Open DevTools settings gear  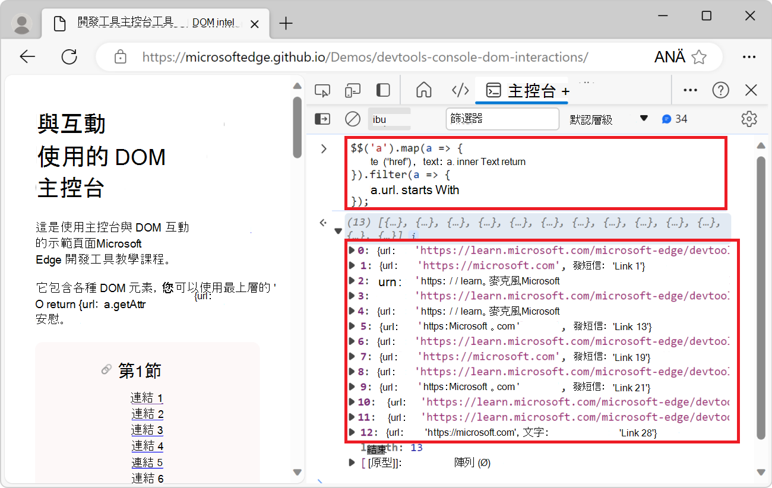click(748, 119)
